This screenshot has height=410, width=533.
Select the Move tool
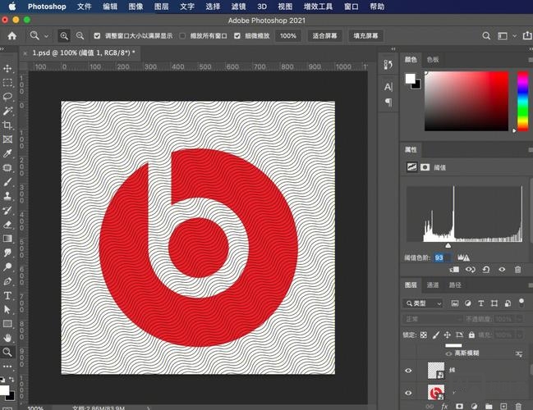click(x=8, y=69)
